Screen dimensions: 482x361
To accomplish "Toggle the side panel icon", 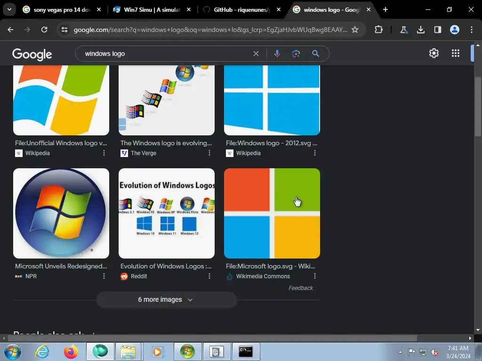I will point(437,30).
